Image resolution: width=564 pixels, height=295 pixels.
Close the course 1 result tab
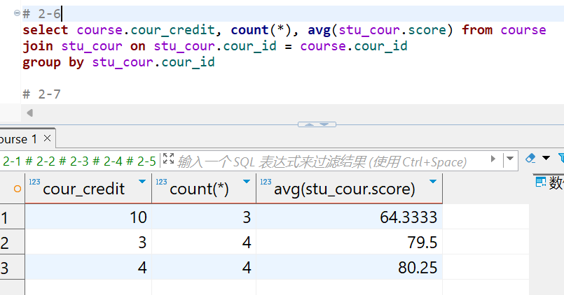pyautogui.click(x=48, y=138)
